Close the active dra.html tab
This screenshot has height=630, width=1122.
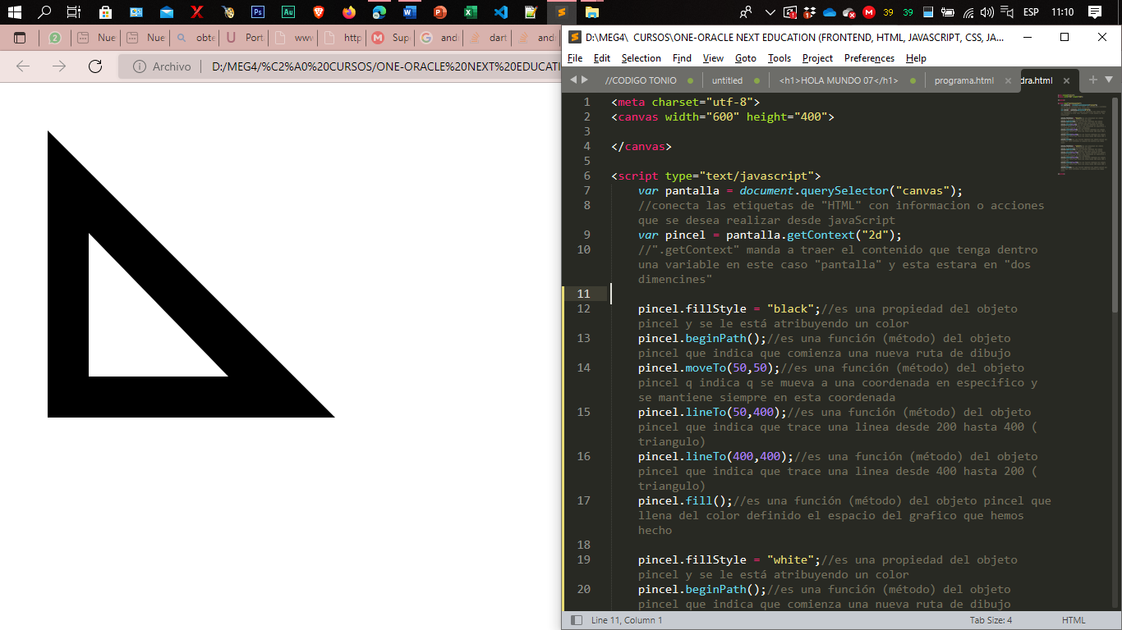1067,80
